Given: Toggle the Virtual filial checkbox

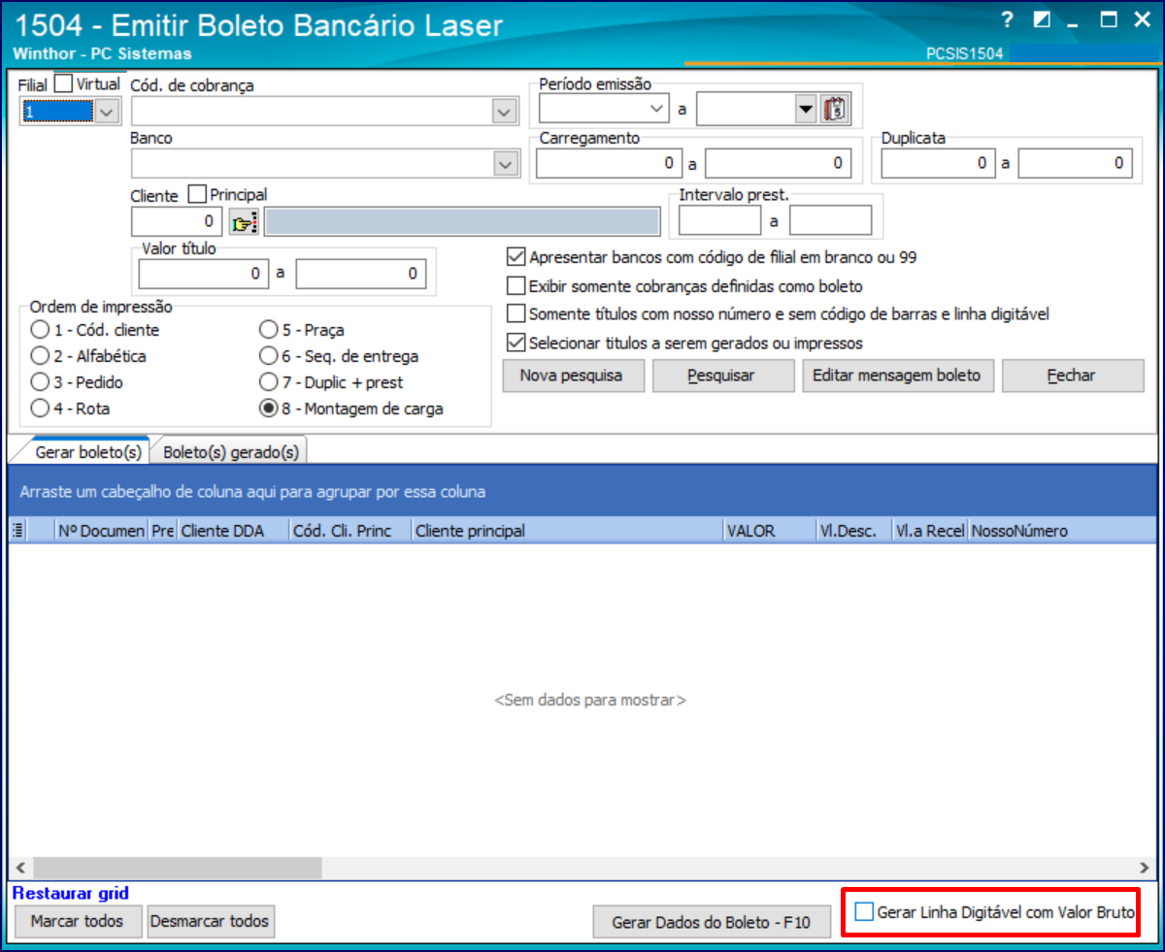Looking at the screenshot, I should click(63, 84).
